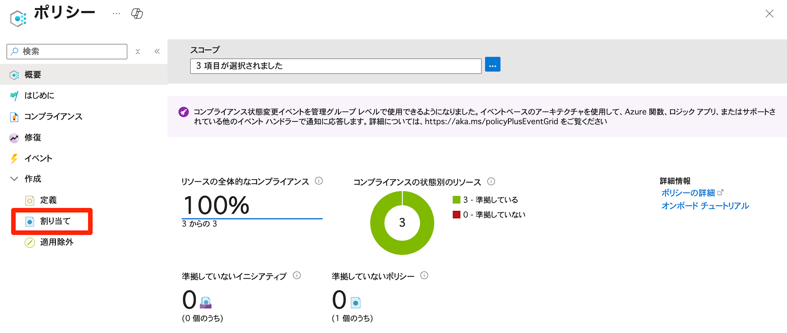787x333 pixels.
Task: Open the ellipsis more options menu
Action: pyautogui.click(x=116, y=14)
